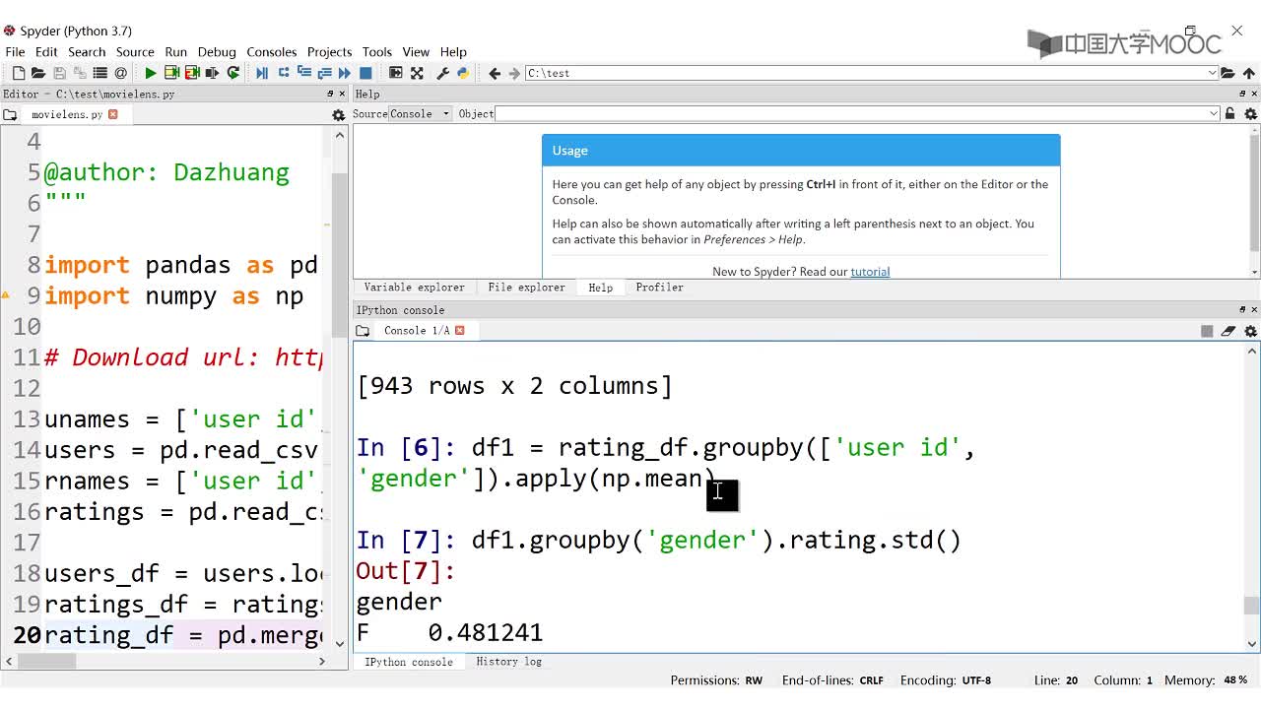Switch to Variable explorer tab
The image size is (1261, 709).
414,288
